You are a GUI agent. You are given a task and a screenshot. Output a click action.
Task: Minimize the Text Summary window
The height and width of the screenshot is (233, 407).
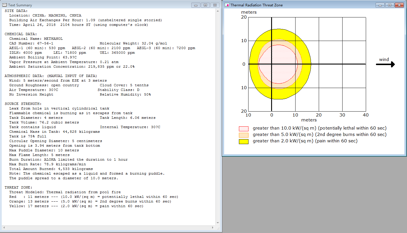point(196,5)
